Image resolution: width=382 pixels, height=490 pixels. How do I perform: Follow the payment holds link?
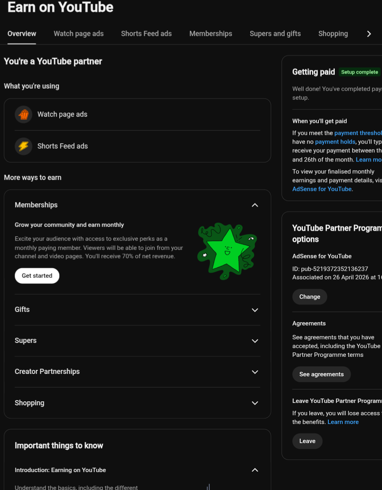pyautogui.click(x=335, y=142)
